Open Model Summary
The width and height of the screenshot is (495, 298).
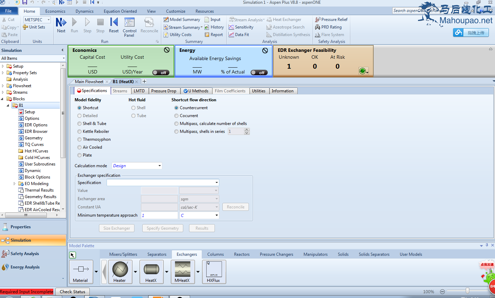[x=181, y=20]
